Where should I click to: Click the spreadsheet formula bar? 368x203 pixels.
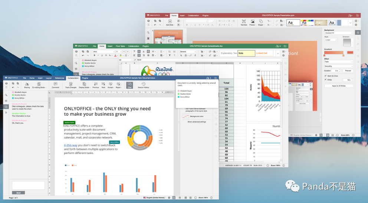[x=209, y=60]
